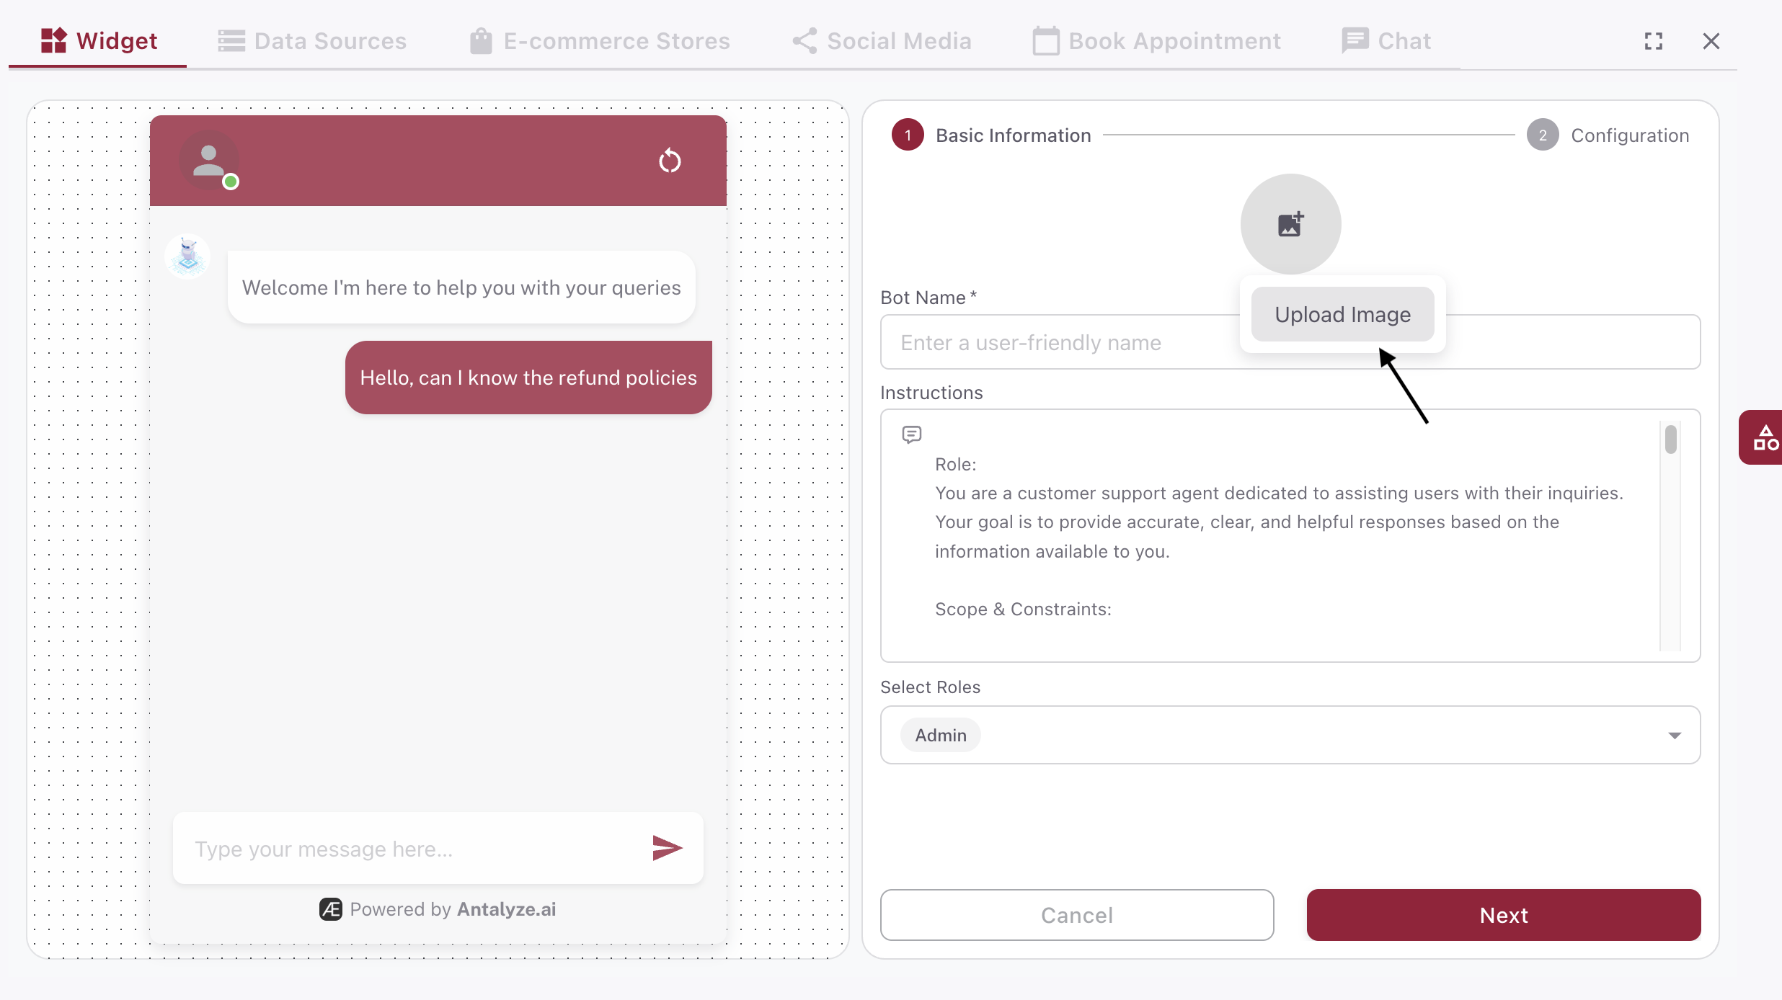Switch to the Data Sources tab

click(311, 40)
